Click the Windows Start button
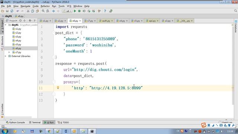This screenshot has width=238, height=134. pyautogui.click(x=4, y=131)
